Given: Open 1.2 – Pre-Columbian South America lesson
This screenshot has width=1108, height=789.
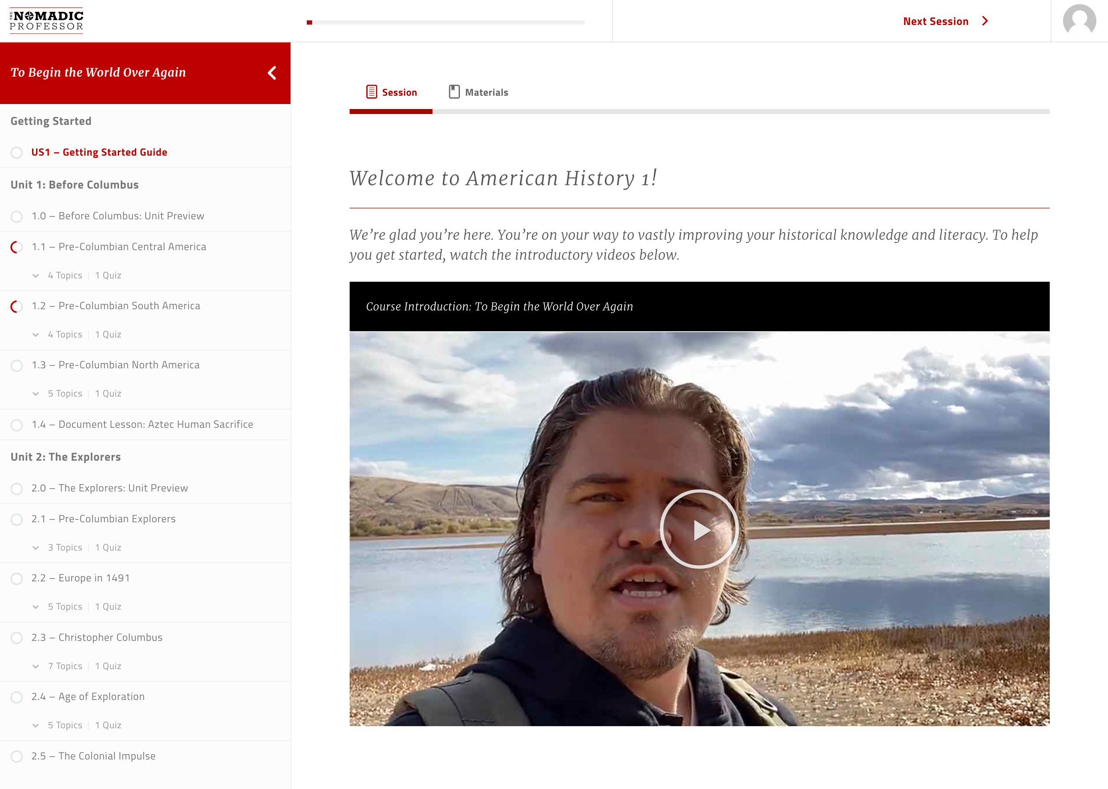Looking at the screenshot, I should (116, 305).
